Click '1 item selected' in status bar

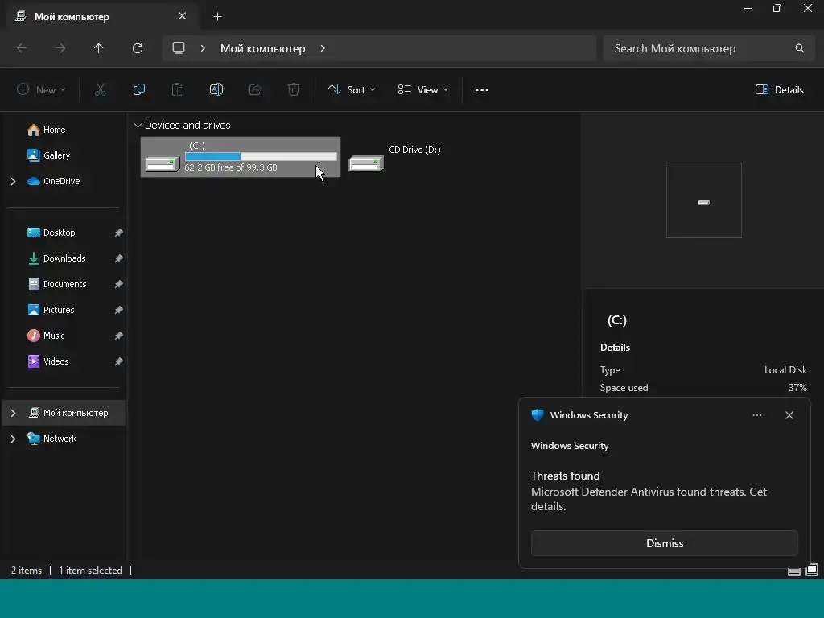[90, 571]
